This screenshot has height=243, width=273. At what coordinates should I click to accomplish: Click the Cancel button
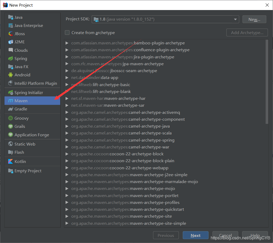click(x=225, y=235)
